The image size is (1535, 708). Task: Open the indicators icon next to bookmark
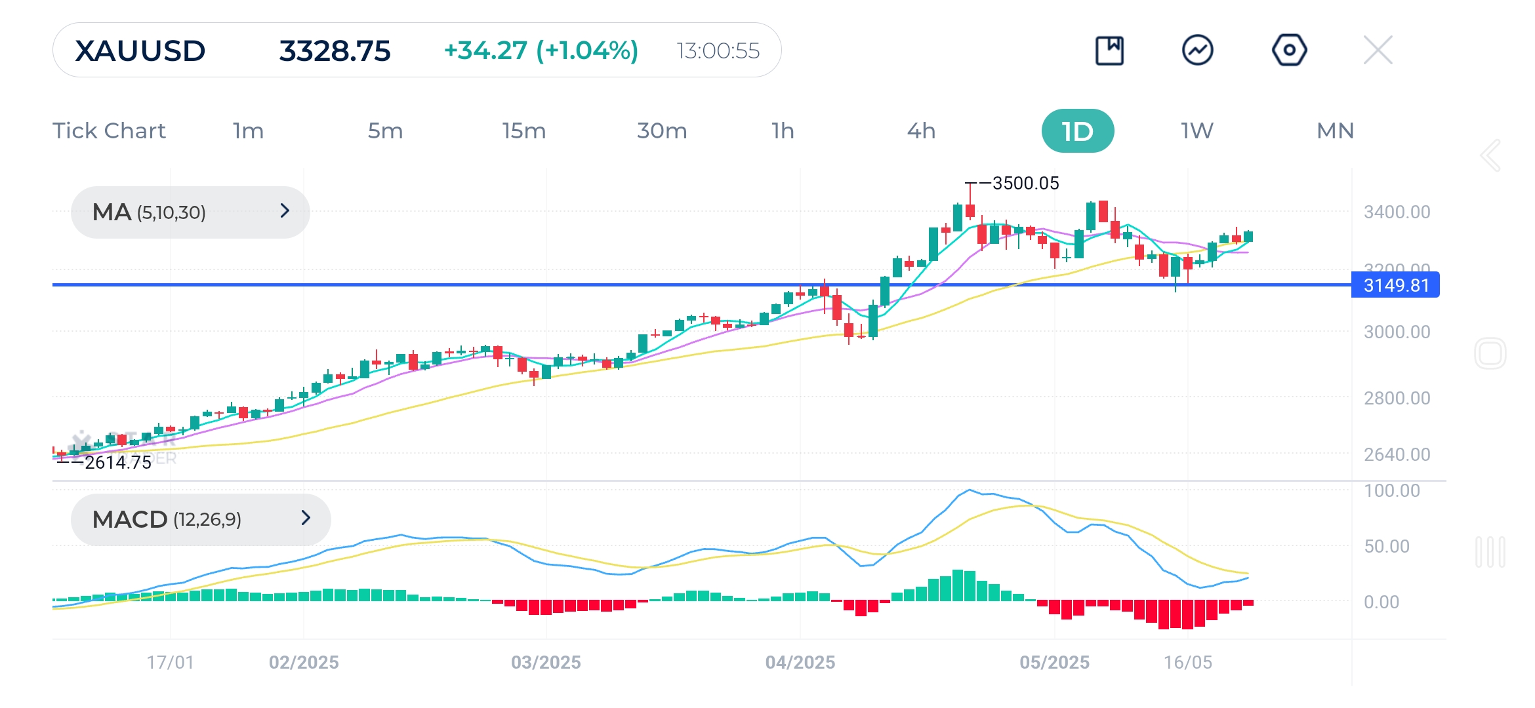pyautogui.click(x=1199, y=49)
